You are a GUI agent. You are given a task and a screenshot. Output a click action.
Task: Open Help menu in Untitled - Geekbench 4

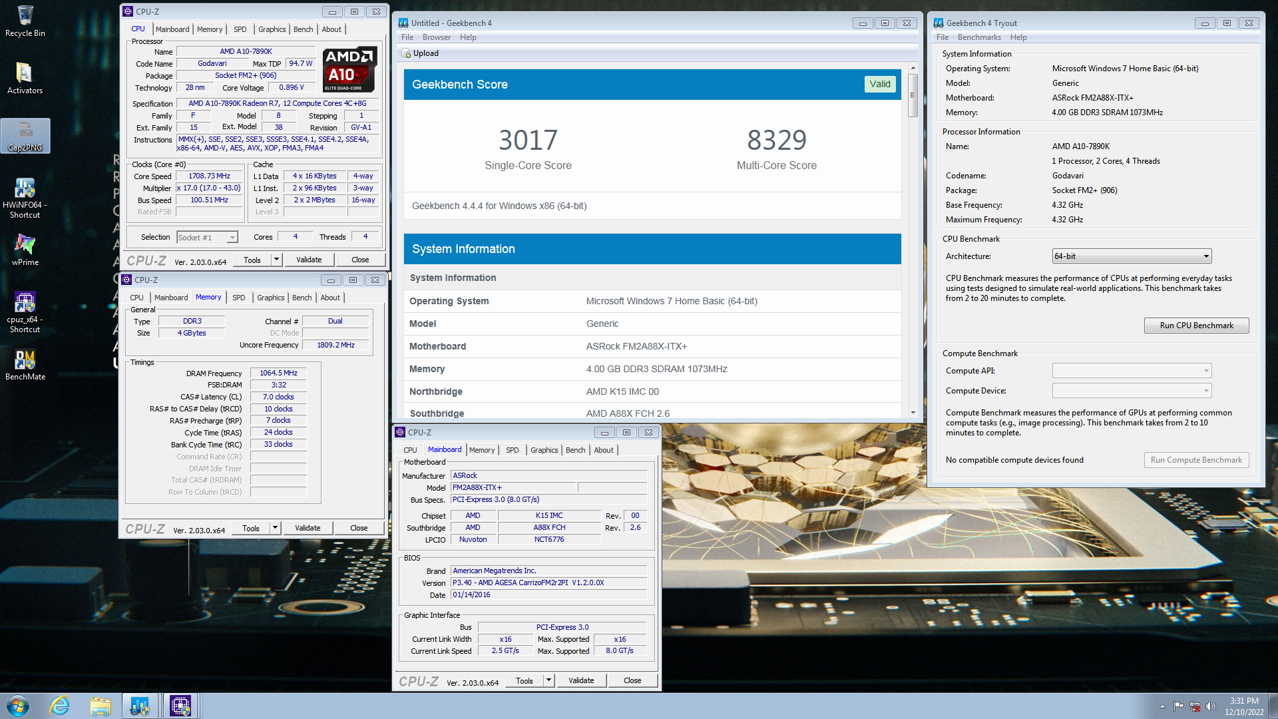pos(468,37)
